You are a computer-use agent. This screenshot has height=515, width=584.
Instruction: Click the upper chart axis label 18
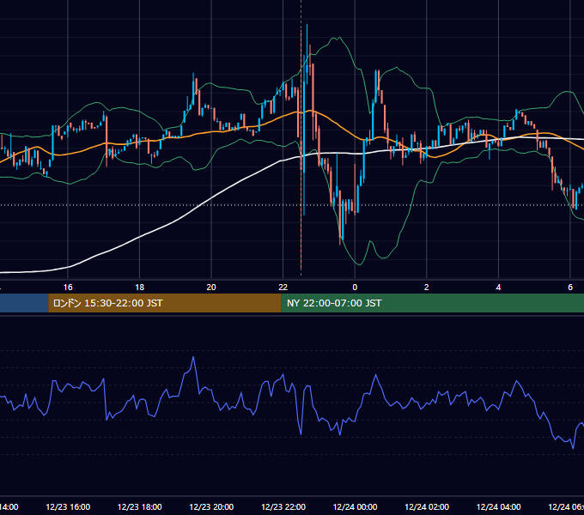pyautogui.click(x=140, y=288)
